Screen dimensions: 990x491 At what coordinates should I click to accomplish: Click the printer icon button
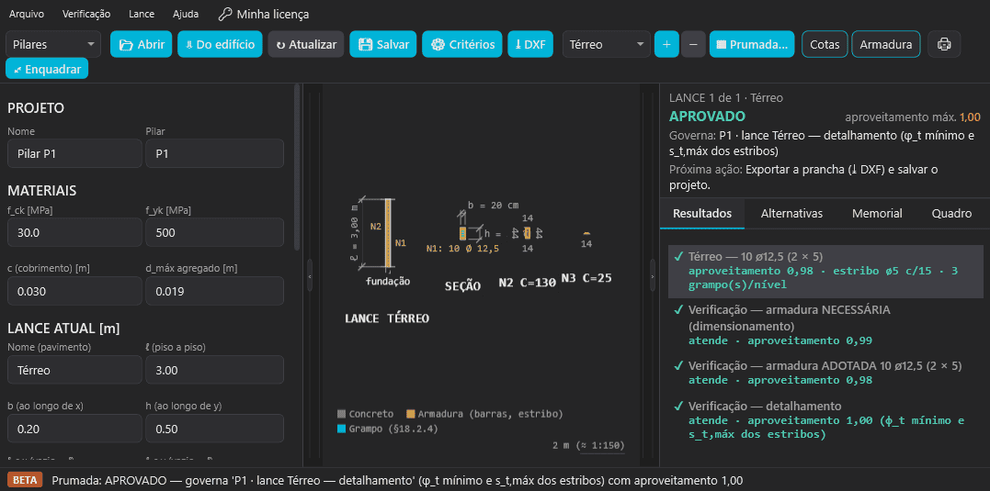(944, 44)
